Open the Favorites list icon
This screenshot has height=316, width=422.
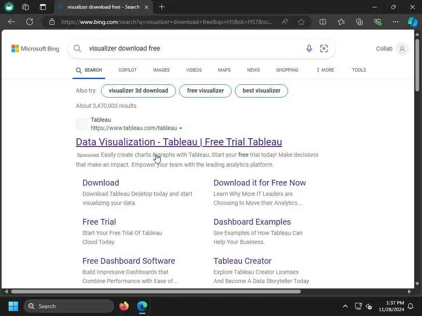[x=341, y=22]
